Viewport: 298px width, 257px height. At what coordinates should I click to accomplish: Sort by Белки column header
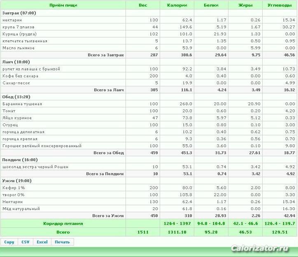pos(211,5)
